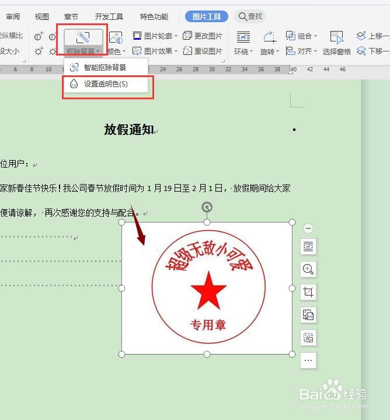Click the decrease contrast icon
This screenshot has height=420, width=390.
tap(53, 36)
